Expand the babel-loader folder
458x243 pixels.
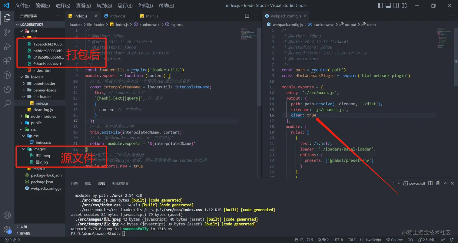tap(24, 84)
